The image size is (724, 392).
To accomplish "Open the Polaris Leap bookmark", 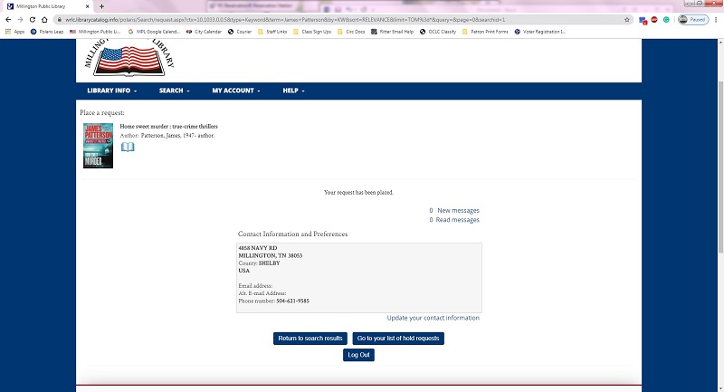I will coord(47,31).
